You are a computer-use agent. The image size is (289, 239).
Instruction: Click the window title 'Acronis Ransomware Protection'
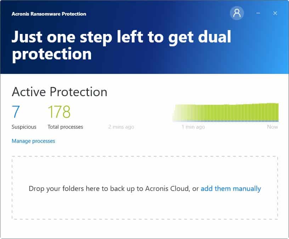pos(49,14)
